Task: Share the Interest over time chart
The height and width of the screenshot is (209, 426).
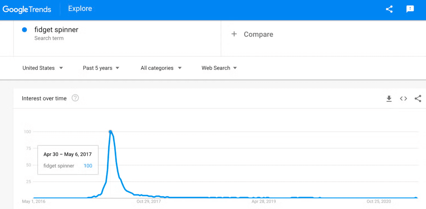Action: click(418, 99)
